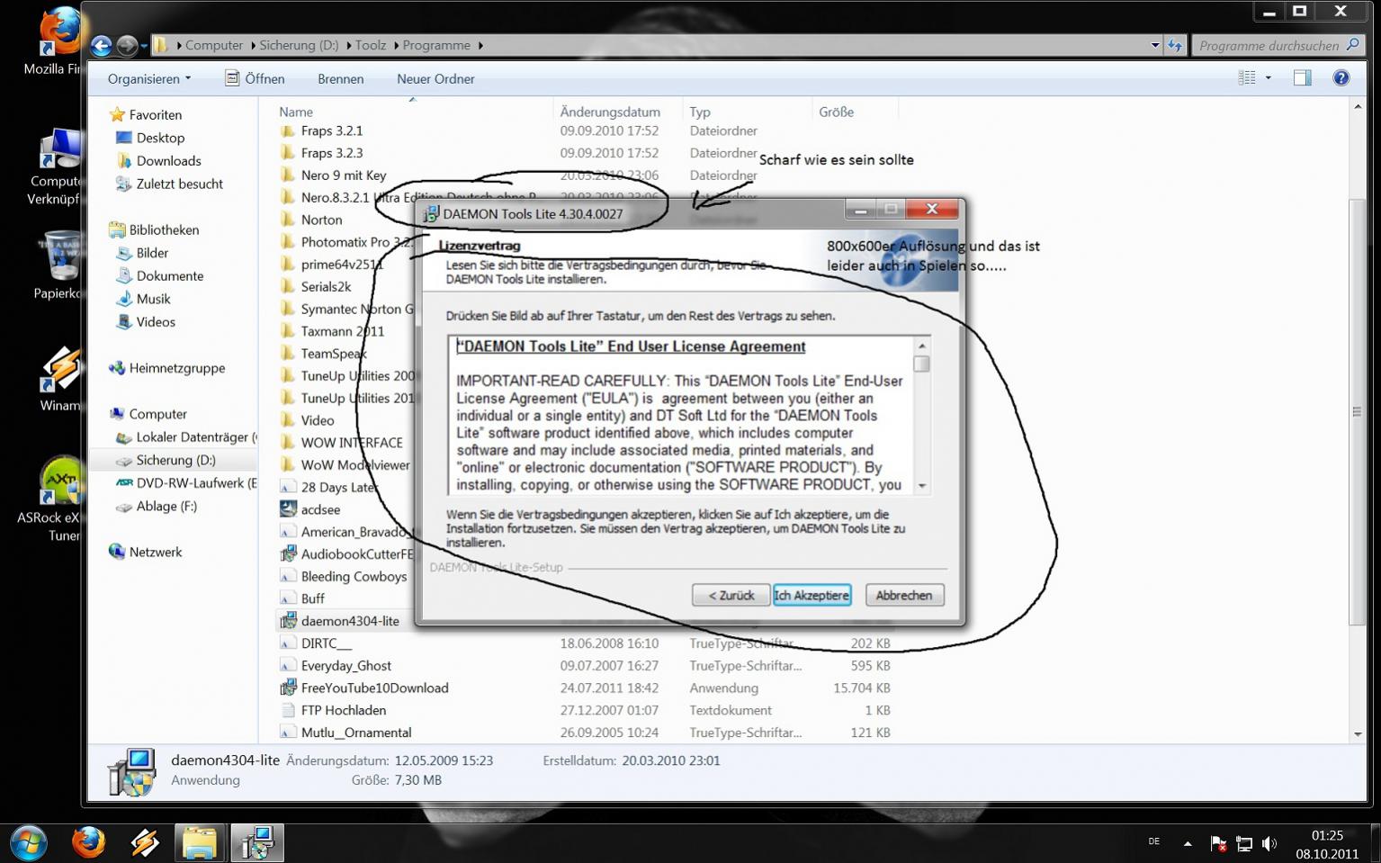Click the refresh button beside the address bar
Image resolution: width=1381 pixels, height=863 pixels.
click(x=1175, y=45)
